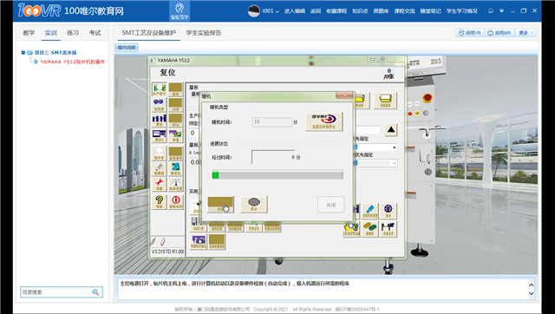
Task: Collapse the 项目三 SMT流水线 tree node
Action: click(x=23, y=52)
